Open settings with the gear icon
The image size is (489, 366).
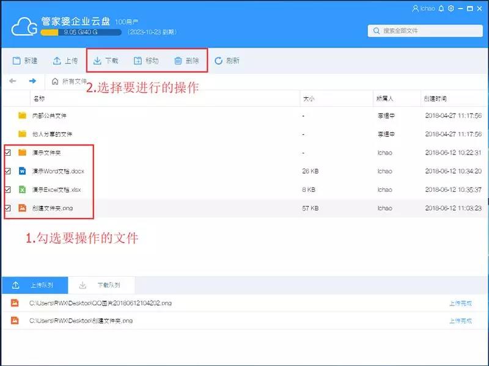click(x=451, y=9)
